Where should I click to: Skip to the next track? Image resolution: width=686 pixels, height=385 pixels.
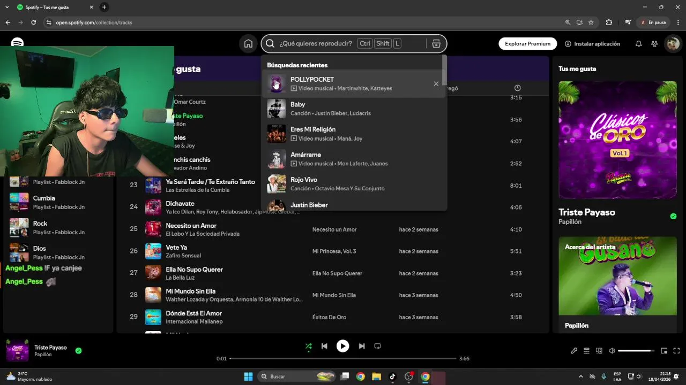(x=362, y=346)
